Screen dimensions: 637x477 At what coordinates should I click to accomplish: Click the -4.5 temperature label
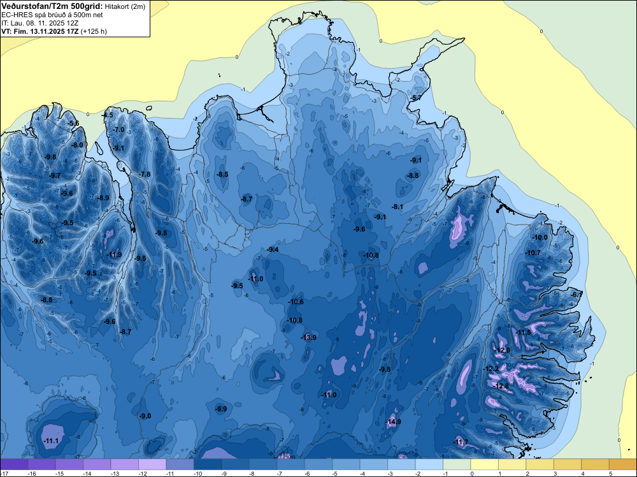click(108, 115)
